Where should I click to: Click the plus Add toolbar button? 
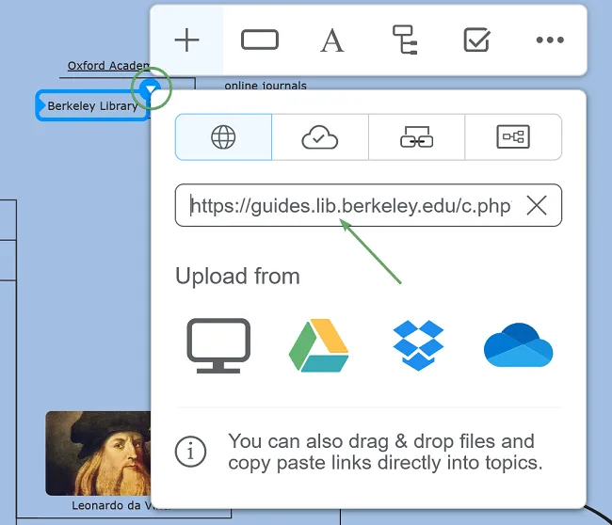point(187,40)
